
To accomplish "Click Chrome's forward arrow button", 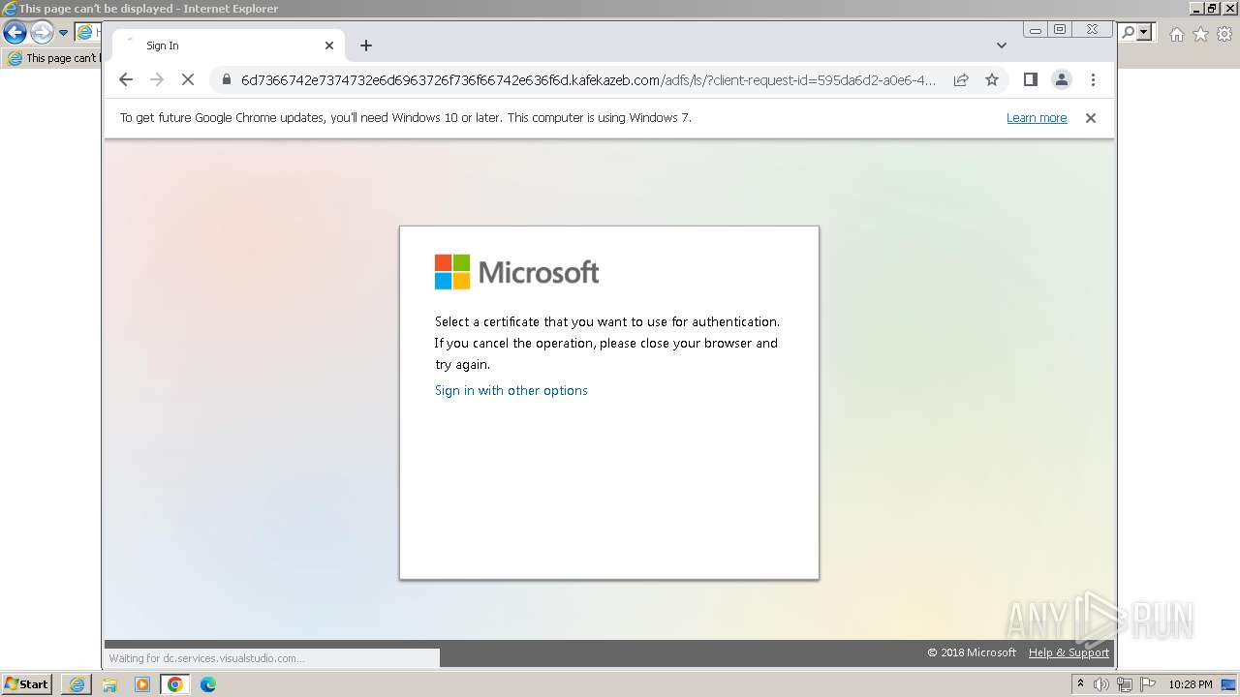I will 156,79.
